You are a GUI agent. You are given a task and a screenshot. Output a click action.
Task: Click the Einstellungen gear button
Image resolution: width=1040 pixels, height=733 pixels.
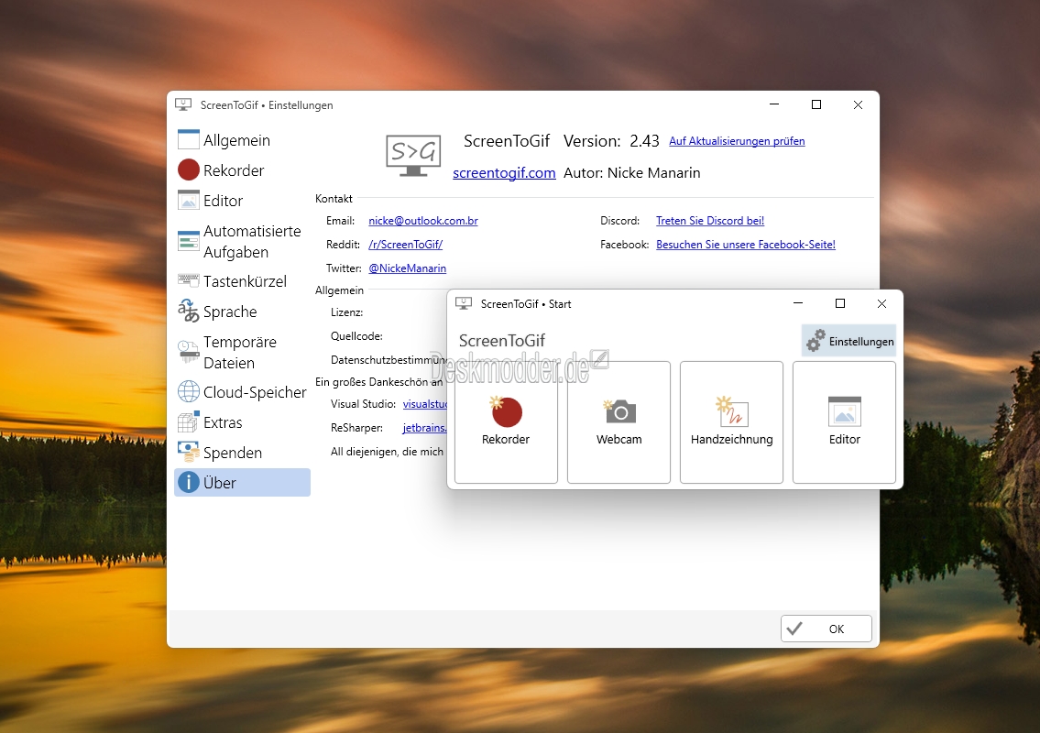tap(849, 341)
